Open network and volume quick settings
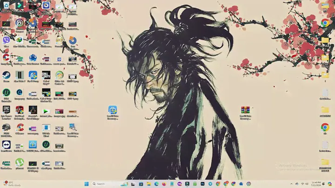The image size is (335, 188). pos(305,184)
